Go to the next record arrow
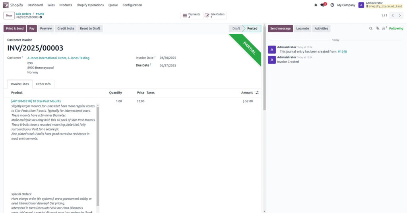The image size is (407, 213). point(400,16)
